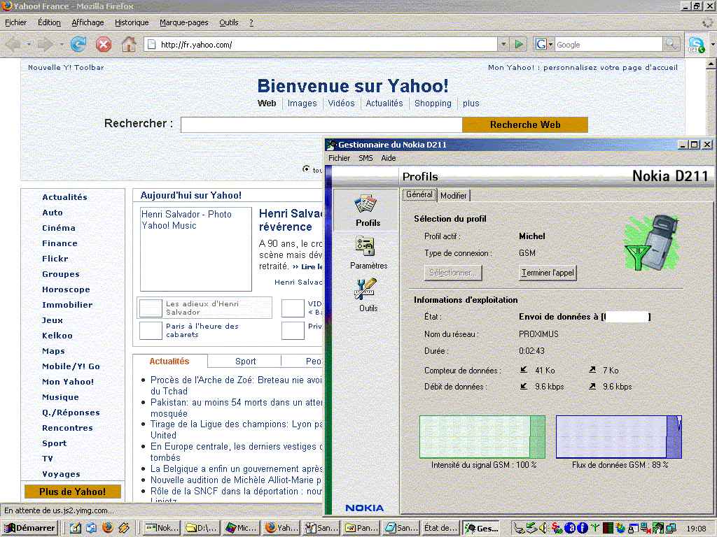Click the Firefox forward arrow button
Screen dimensions: 717x537
tap(46, 44)
